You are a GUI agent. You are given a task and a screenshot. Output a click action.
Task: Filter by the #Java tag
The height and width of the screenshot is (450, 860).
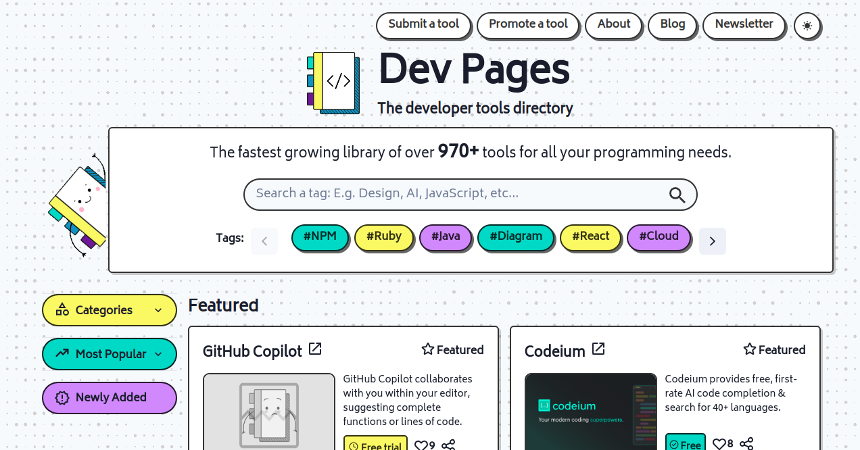point(446,237)
